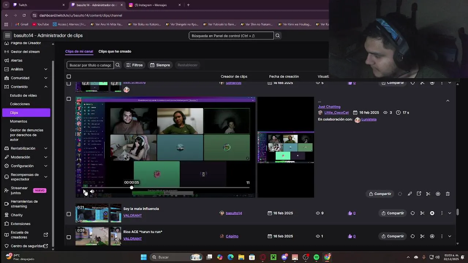This screenshot has width=468, height=263.
Task: Click Compartir in expanded clip panel
Action: pos(380,194)
